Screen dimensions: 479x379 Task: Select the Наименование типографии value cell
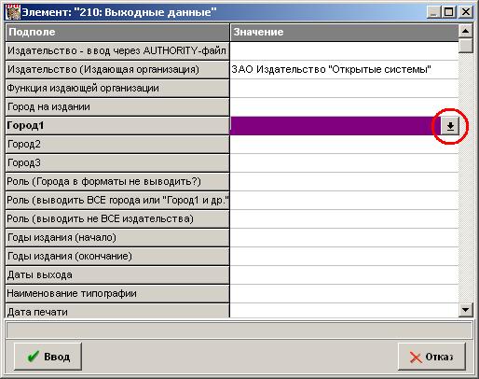pos(344,294)
